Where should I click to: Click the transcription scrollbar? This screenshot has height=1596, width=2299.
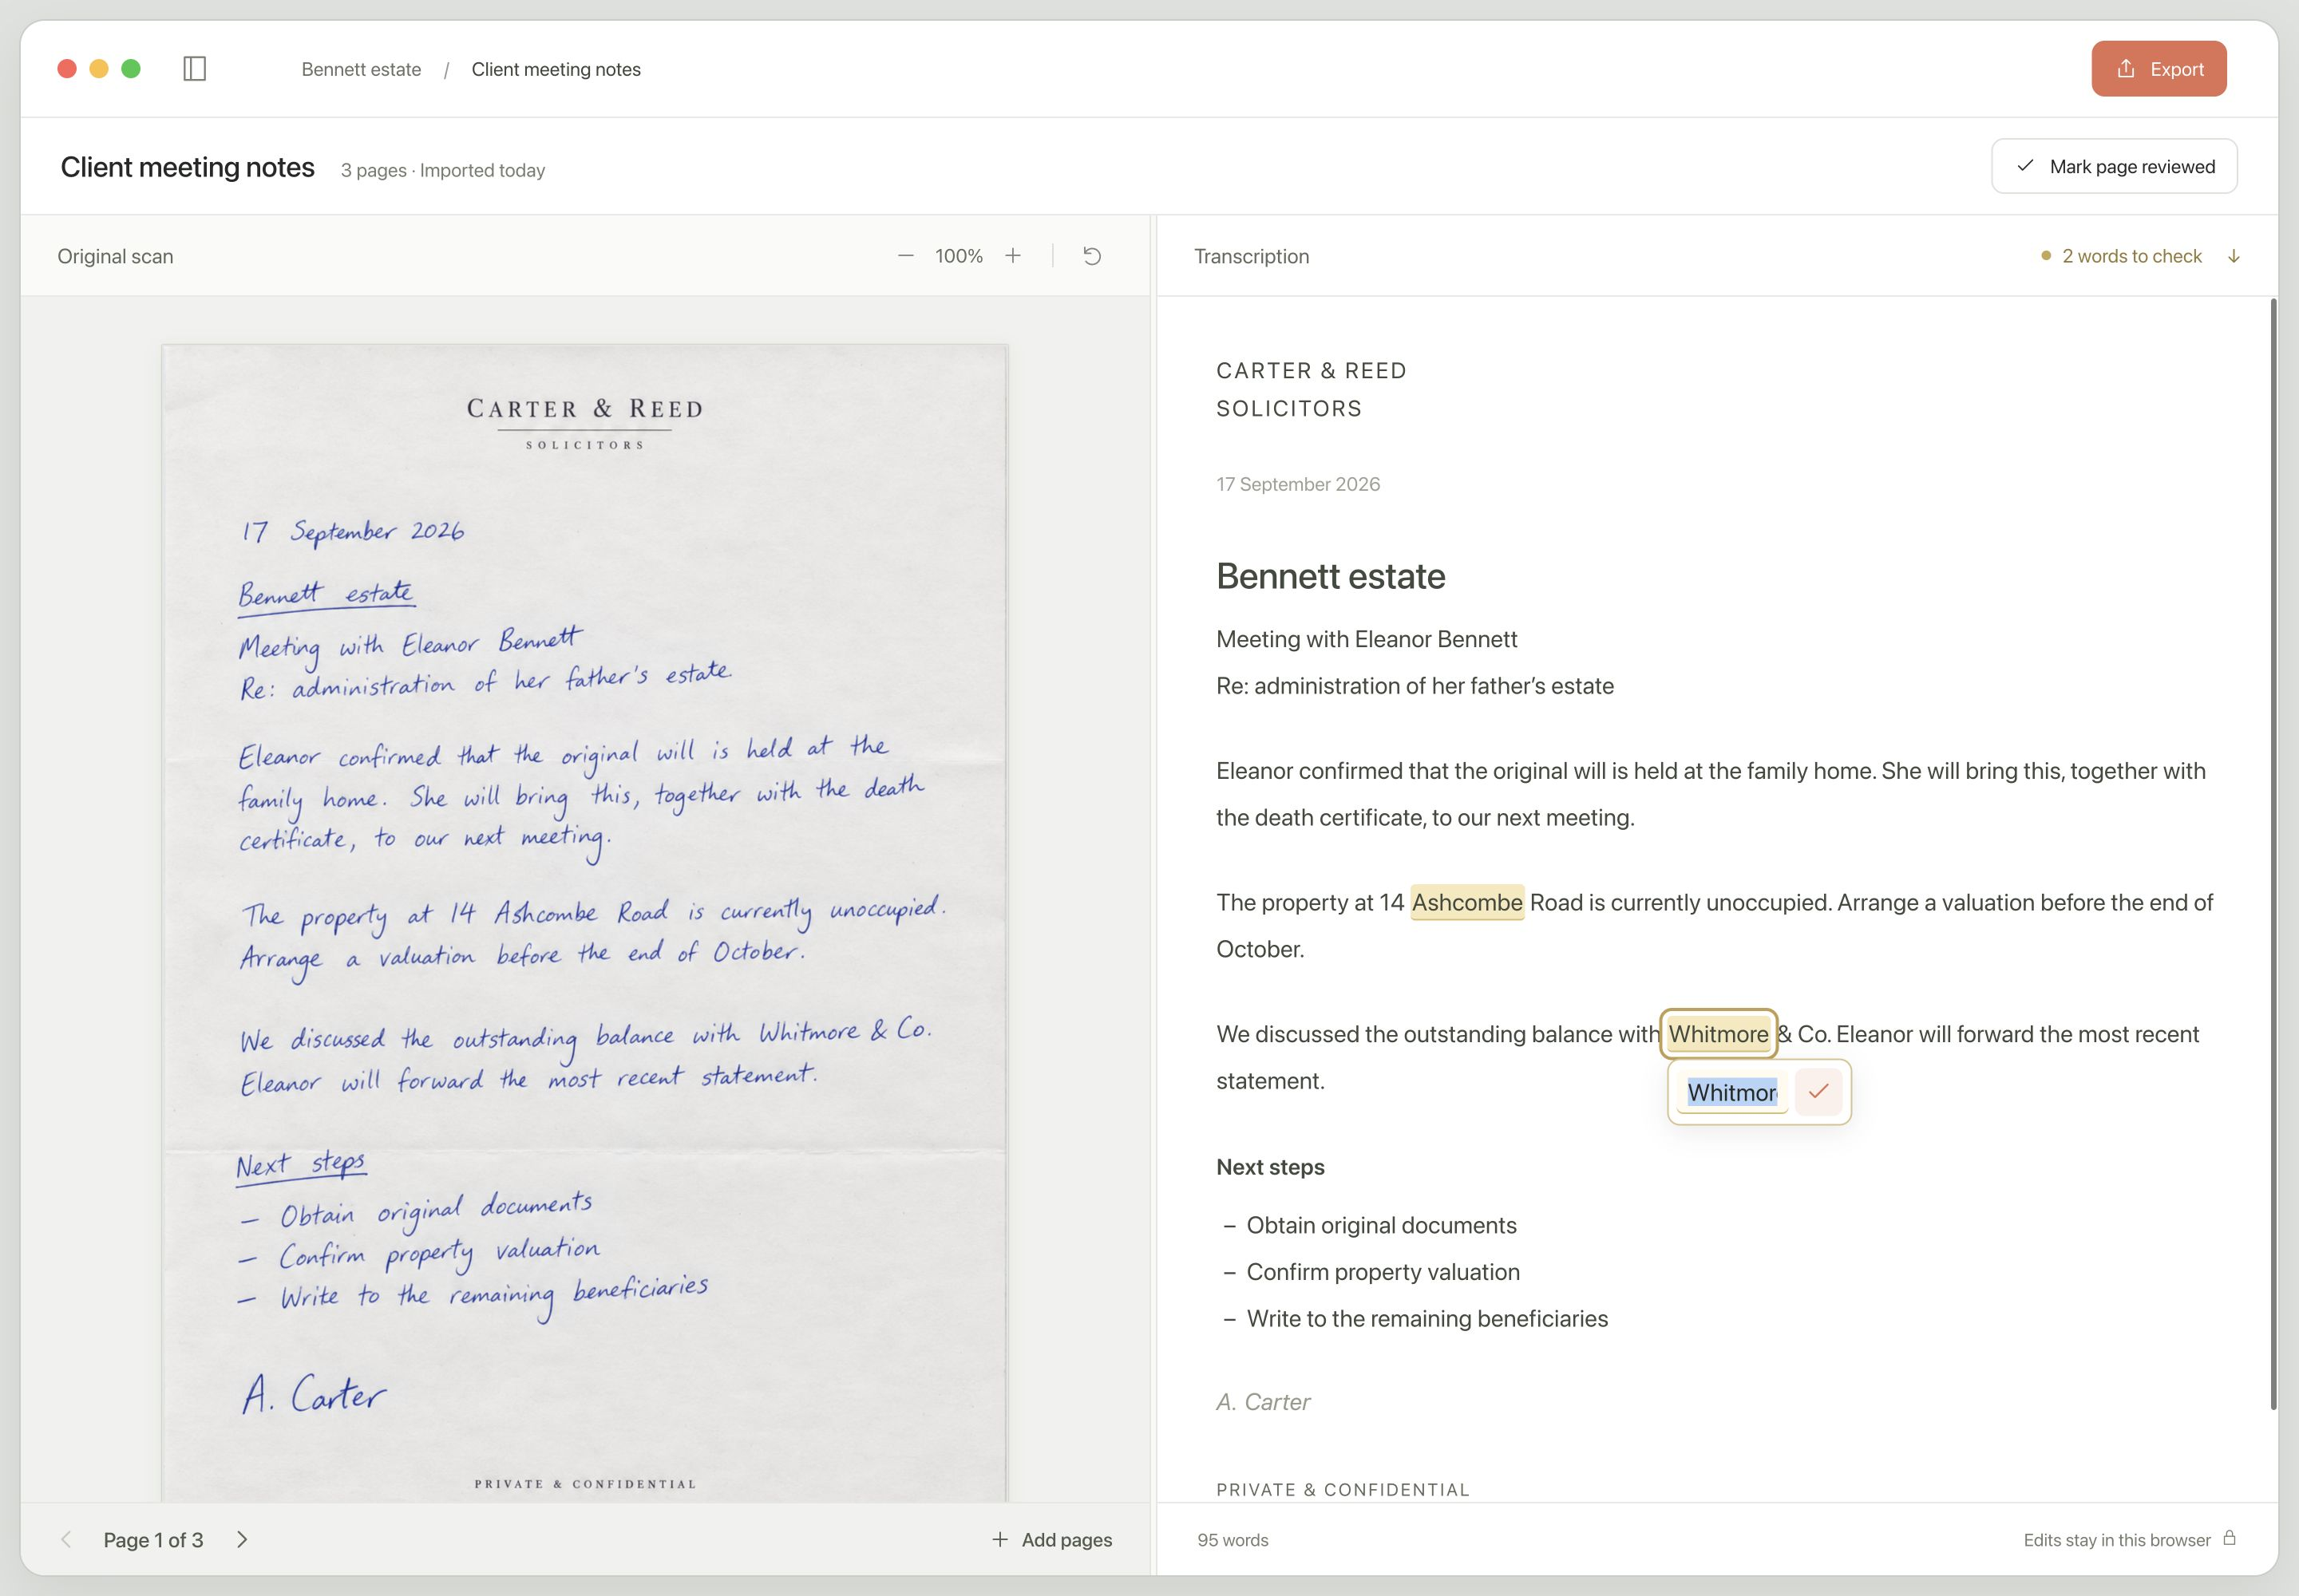point(2273,855)
